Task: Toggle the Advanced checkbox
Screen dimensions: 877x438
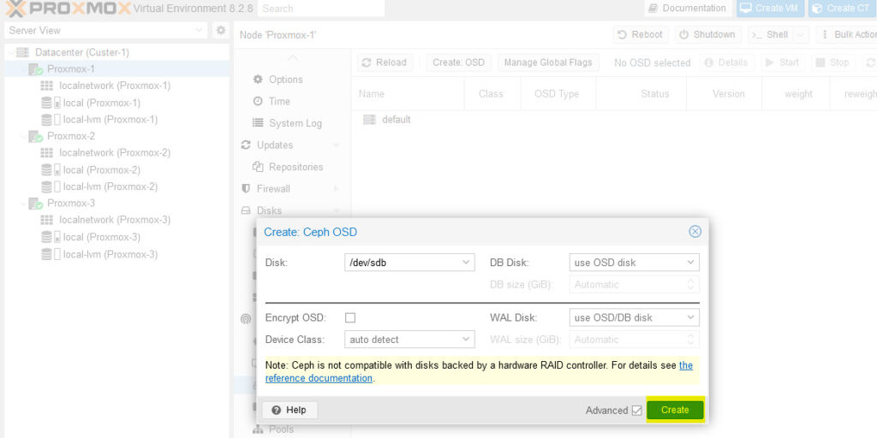Action: (636, 411)
